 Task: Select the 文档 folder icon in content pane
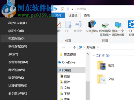(x=102, y=79)
